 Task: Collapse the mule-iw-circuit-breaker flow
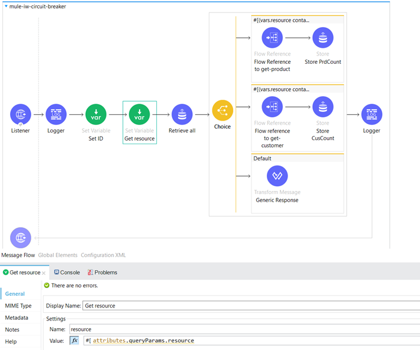[x=6, y=6]
